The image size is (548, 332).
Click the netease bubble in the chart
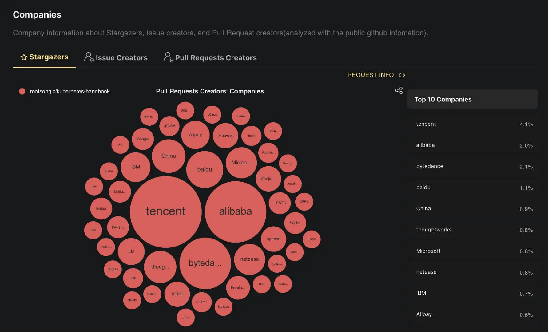[249, 259]
